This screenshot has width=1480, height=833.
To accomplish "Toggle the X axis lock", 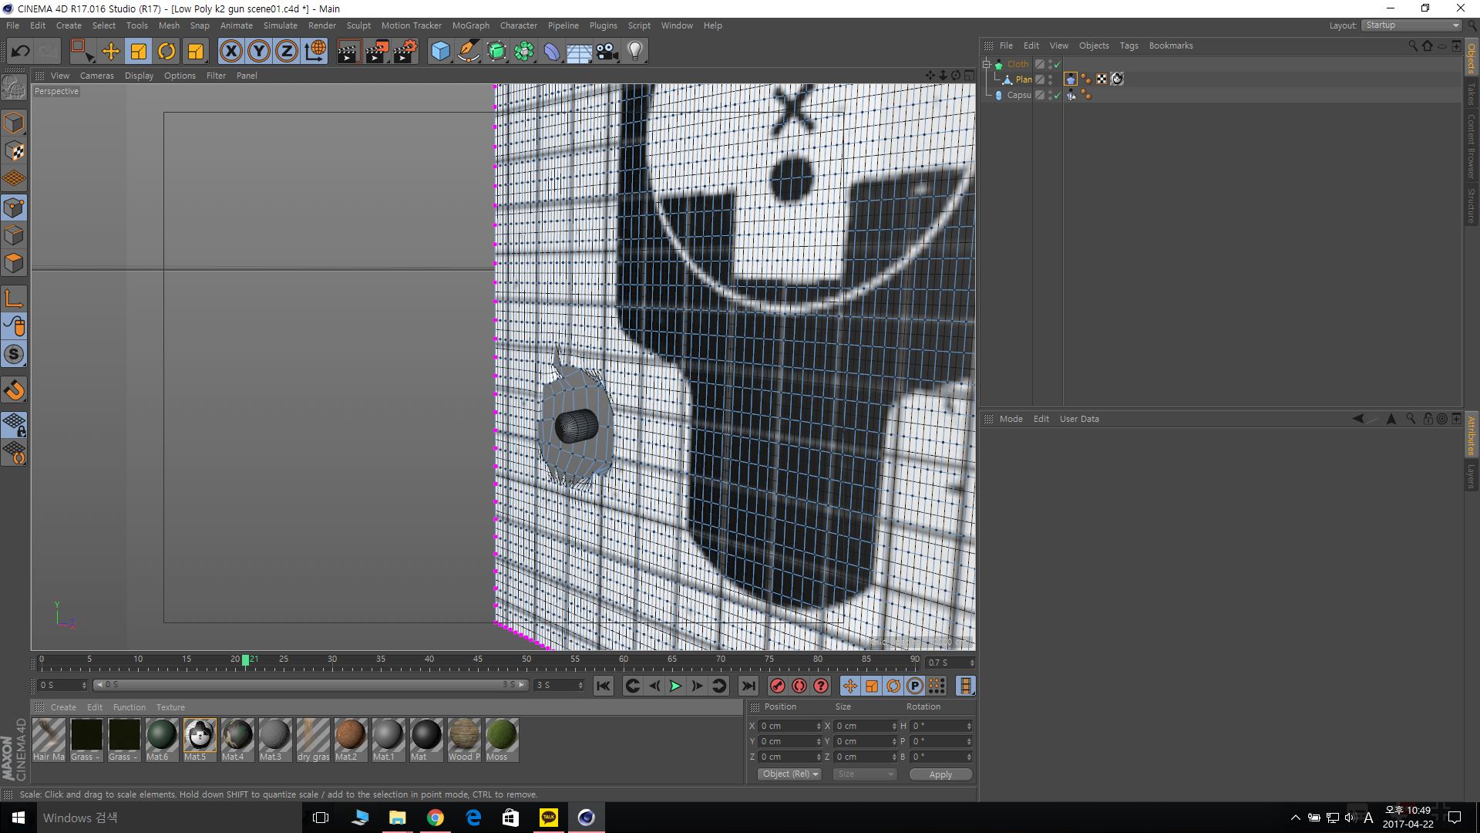I will [230, 52].
